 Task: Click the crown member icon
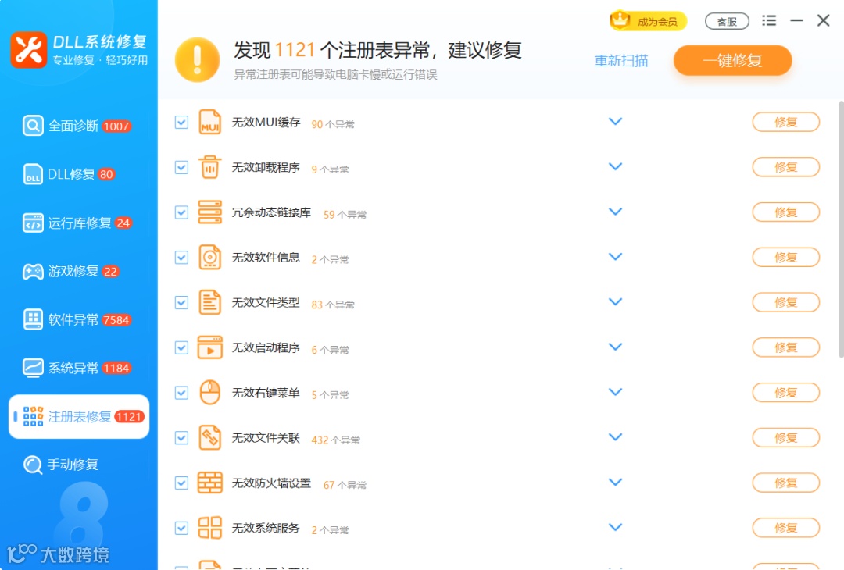[x=620, y=20]
